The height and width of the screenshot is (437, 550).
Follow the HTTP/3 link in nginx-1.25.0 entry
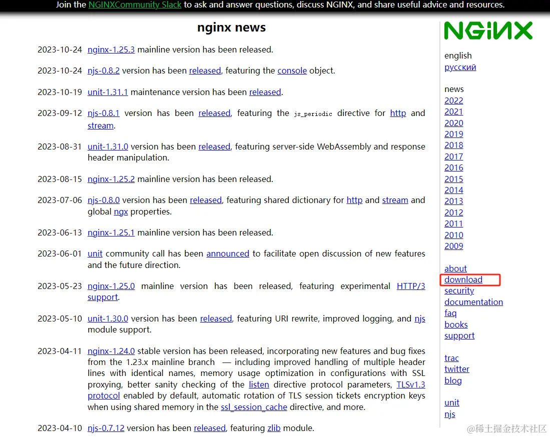[411, 286]
